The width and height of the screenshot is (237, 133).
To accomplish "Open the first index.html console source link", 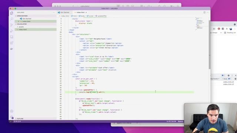I will pos(228,82).
